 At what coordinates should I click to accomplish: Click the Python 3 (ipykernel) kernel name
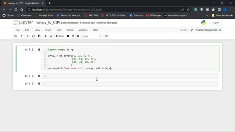[207, 30]
